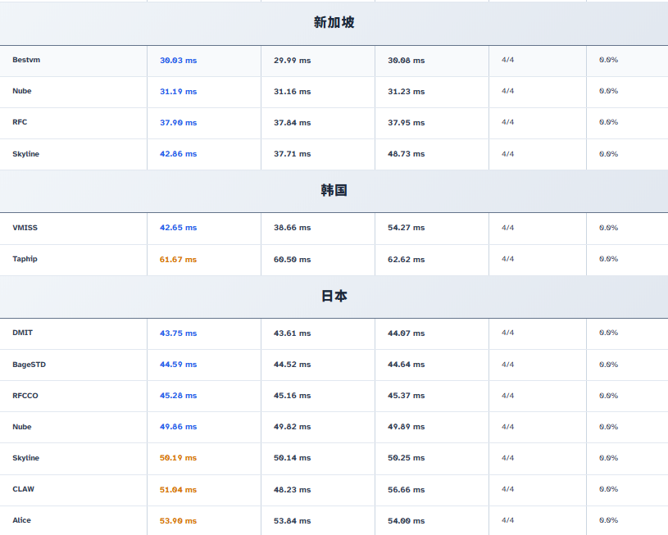Click the BageSTD provider name
The image size is (668, 535).
coord(29,365)
